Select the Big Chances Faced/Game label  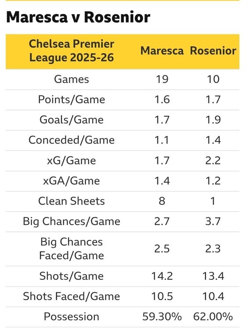tap(72, 249)
